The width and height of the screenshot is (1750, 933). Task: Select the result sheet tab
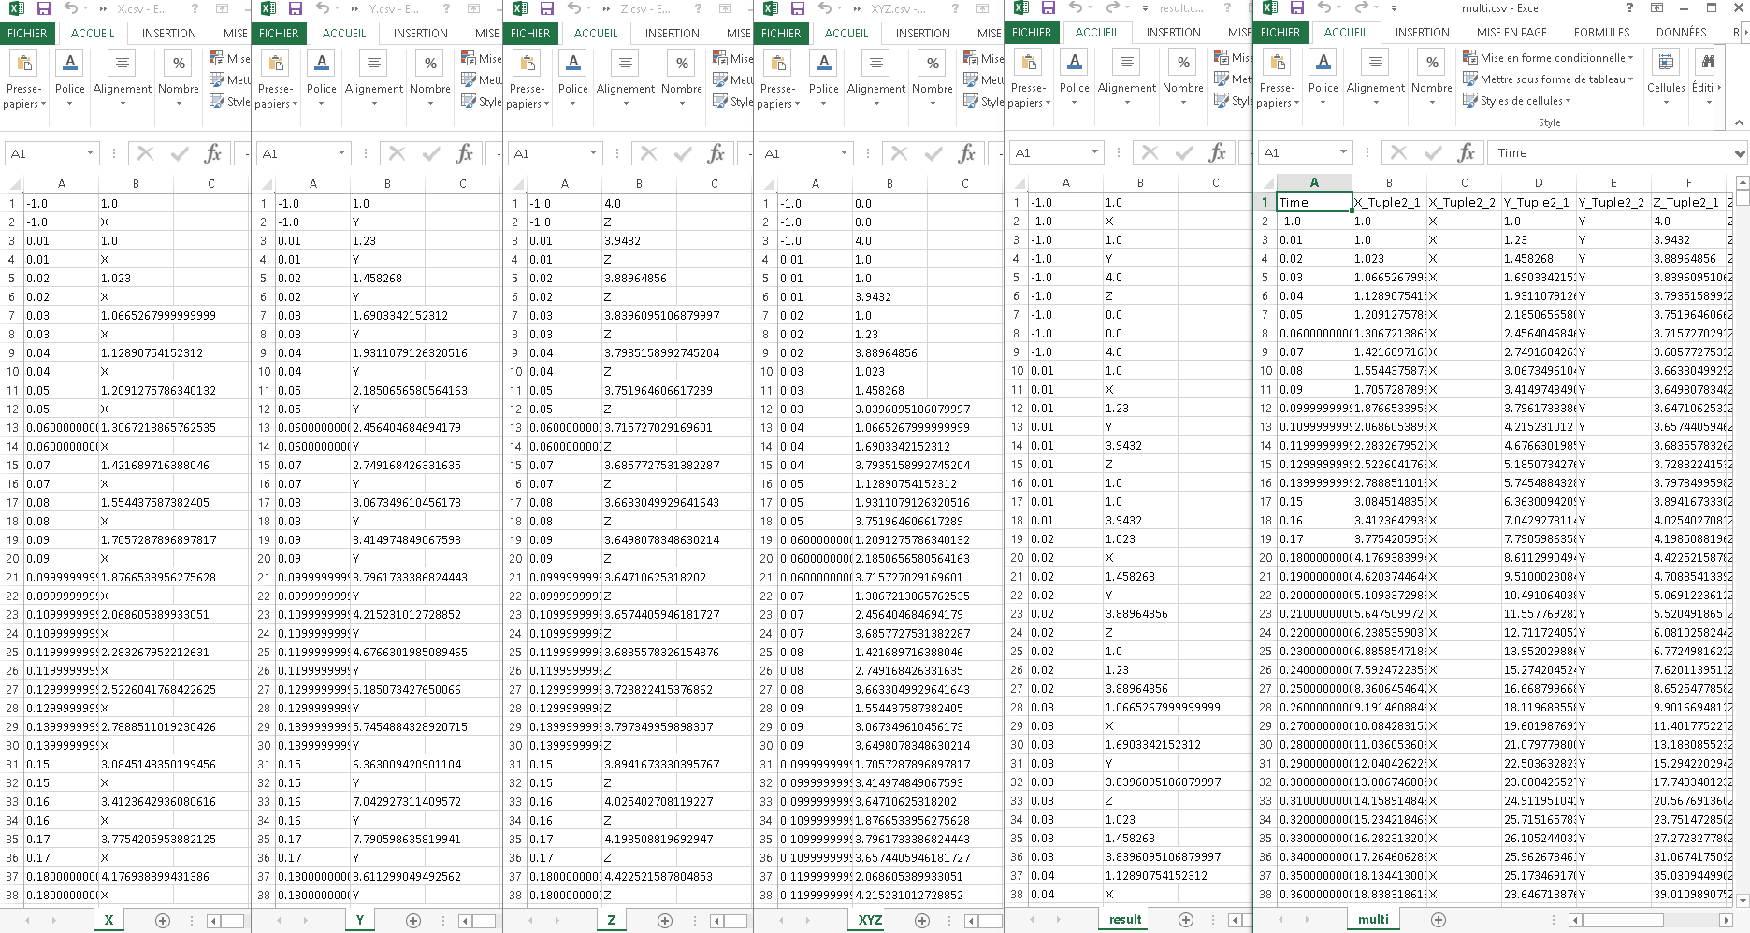[1125, 919]
